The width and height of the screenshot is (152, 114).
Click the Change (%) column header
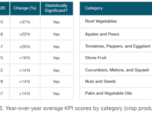[25, 8]
